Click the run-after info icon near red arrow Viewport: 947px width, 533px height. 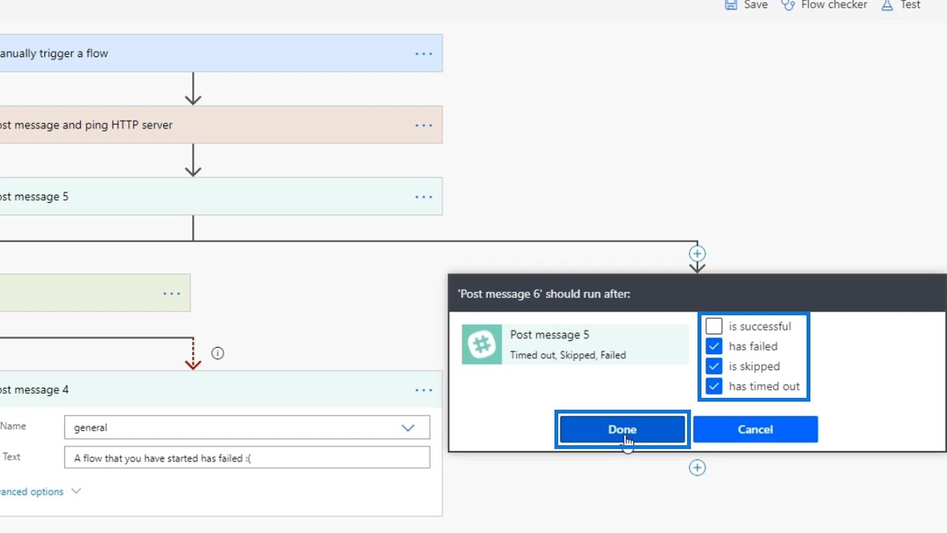coord(218,354)
